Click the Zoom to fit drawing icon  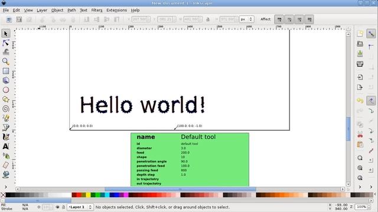[360, 168]
